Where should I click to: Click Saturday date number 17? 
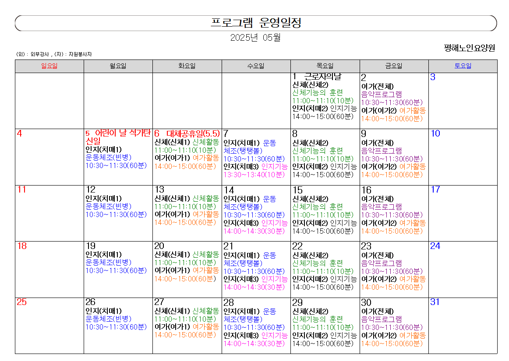(x=435, y=189)
